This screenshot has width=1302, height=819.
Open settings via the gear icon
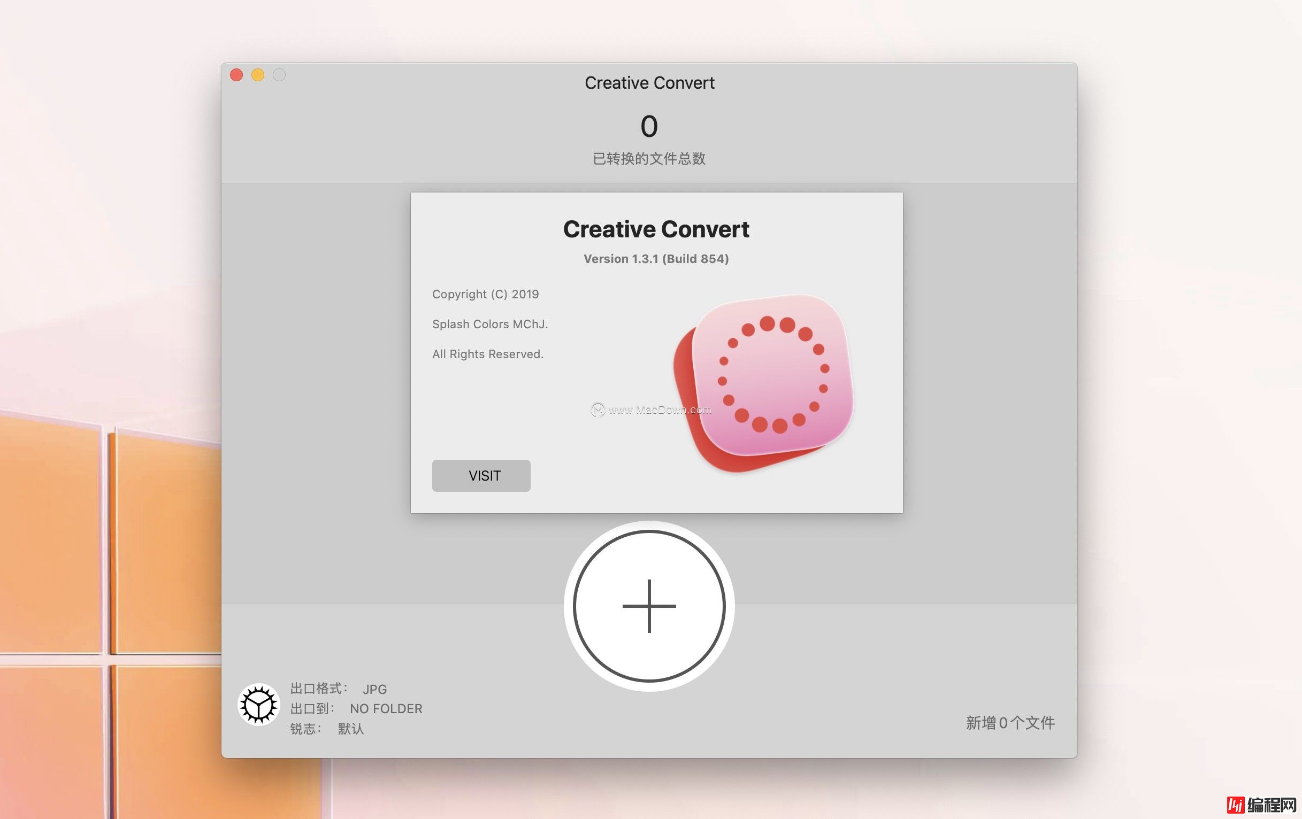[258, 705]
